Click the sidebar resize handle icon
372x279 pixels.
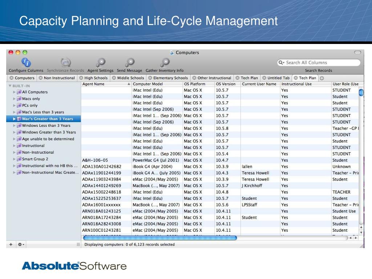(x=78, y=244)
